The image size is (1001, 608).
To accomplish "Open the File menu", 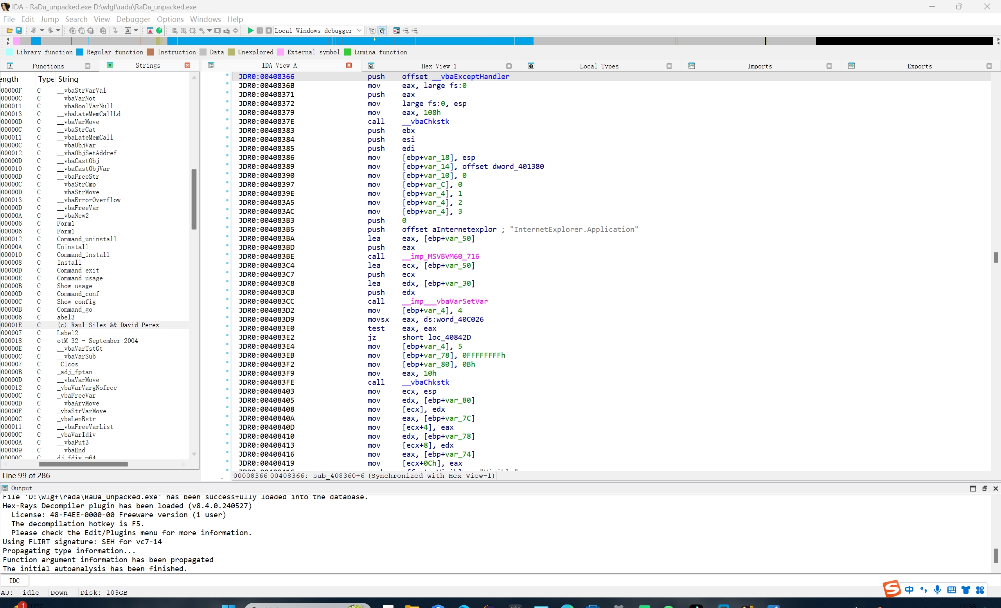I will 9,19.
